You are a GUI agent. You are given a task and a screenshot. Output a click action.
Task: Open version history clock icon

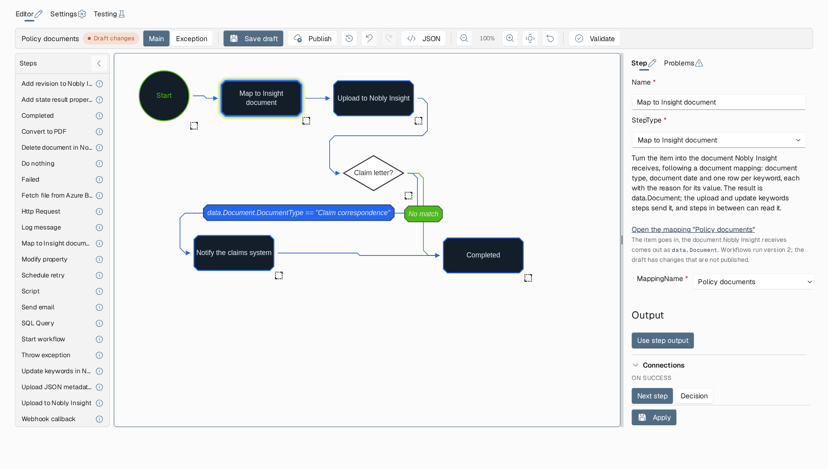pyautogui.click(x=349, y=38)
